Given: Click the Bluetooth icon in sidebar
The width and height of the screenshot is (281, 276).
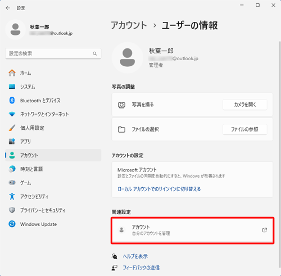Looking at the screenshot, I should click(12, 101).
